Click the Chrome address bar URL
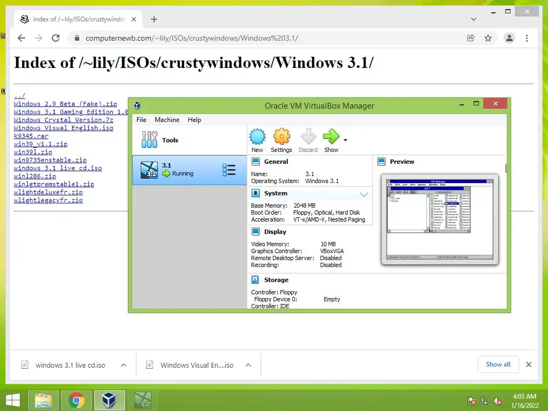Viewport: 548px width, 411px height. [x=192, y=38]
